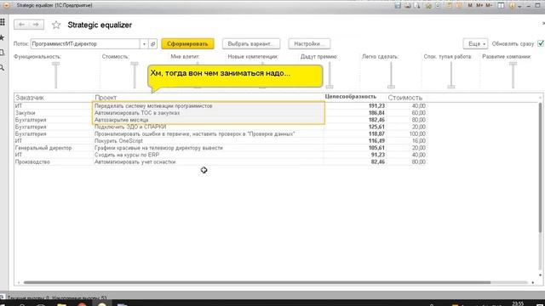Click the Search magnifier in the left sidebar
Image resolution: width=545 pixels, height=306 pixels.
tap(2, 68)
